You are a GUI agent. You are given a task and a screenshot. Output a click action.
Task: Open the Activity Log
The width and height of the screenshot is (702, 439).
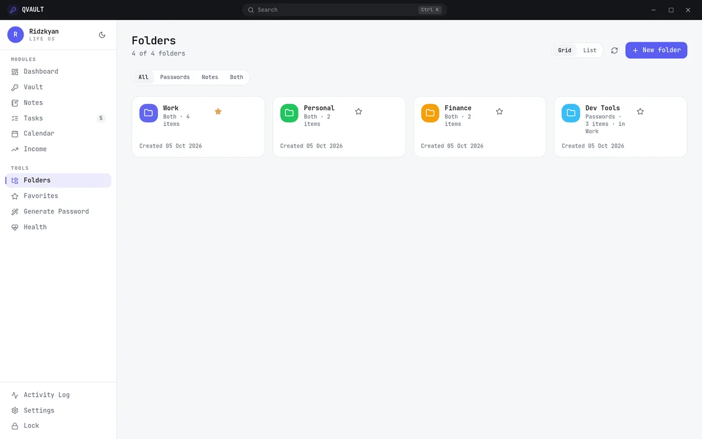(x=58, y=395)
